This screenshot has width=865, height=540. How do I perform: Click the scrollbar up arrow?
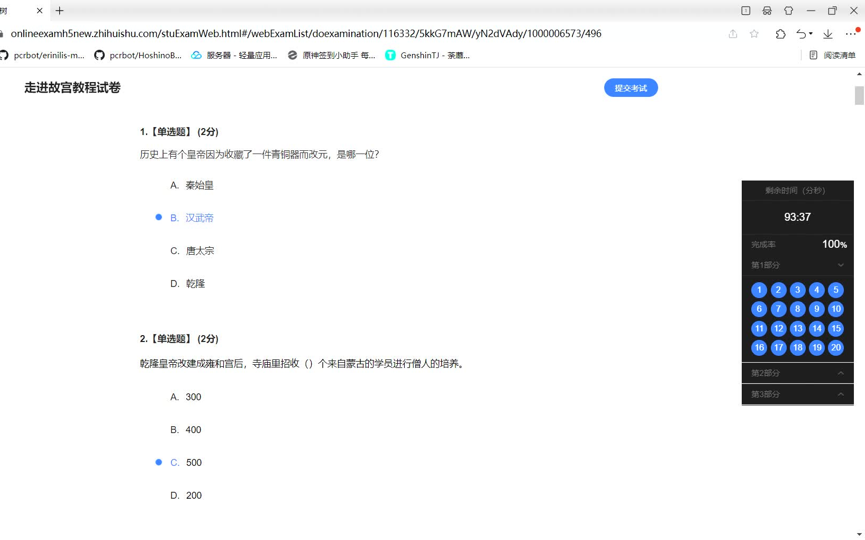point(859,75)
